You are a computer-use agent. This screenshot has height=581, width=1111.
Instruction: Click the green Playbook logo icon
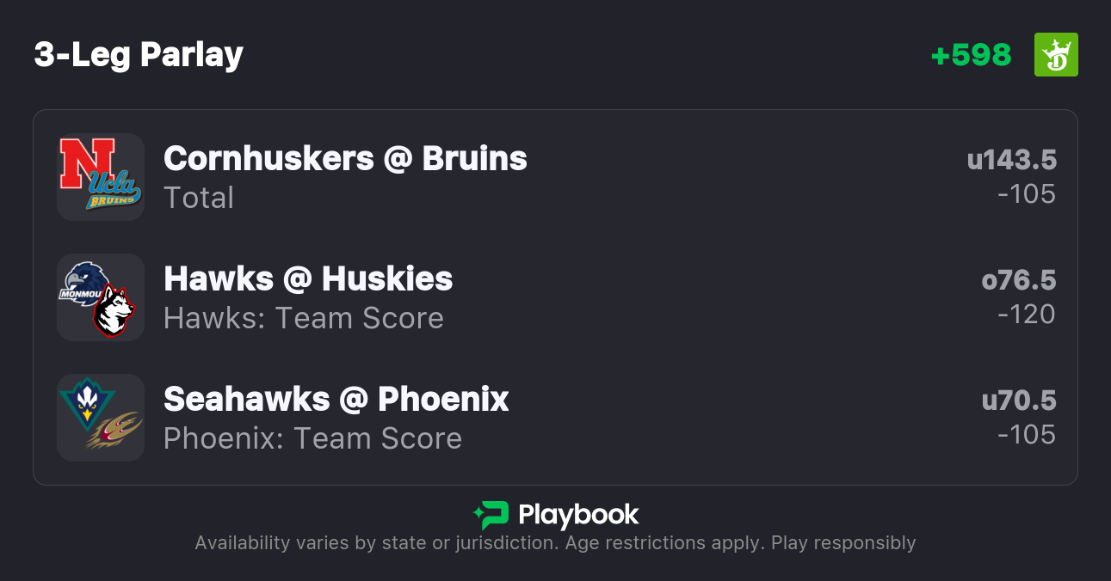(x=491, y=515)
